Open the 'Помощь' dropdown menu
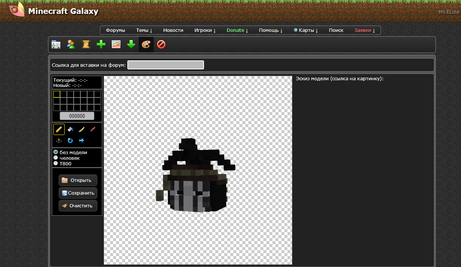The height and width of the screenshot is (267, 461). coord(271,30)
